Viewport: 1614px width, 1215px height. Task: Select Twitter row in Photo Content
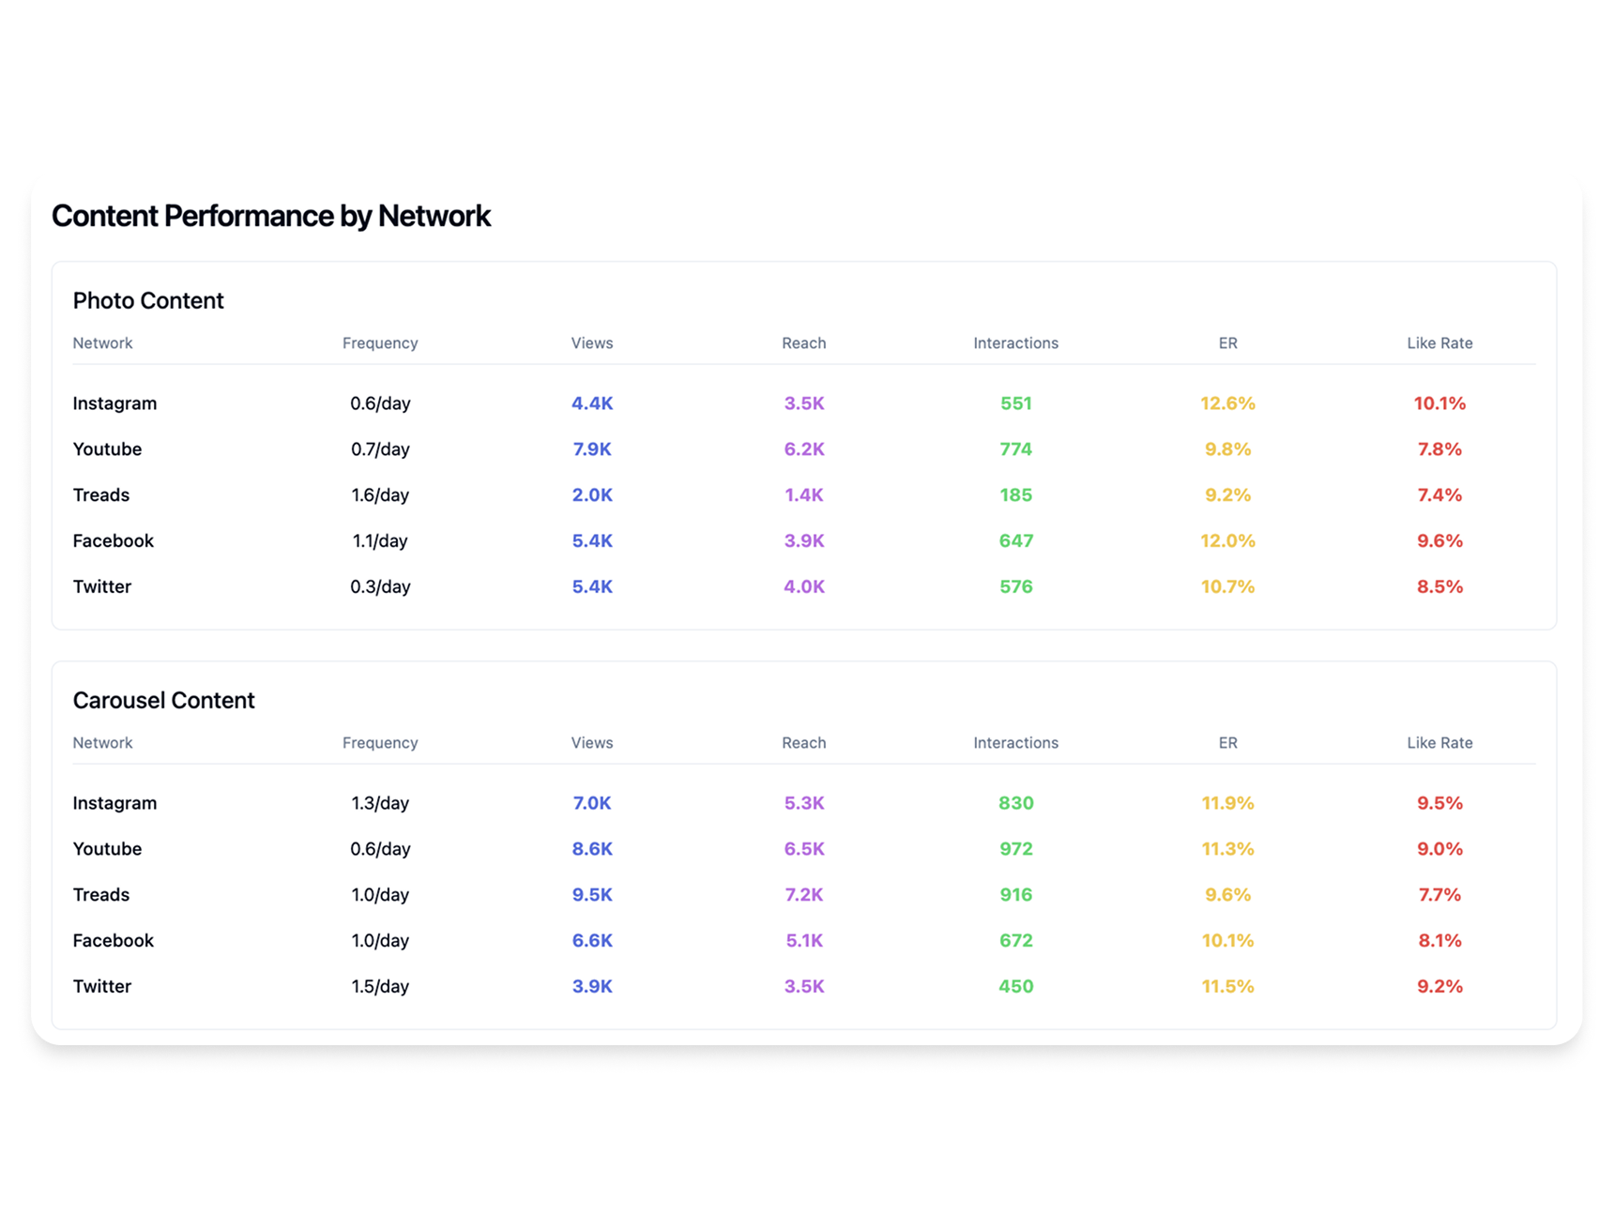(x=101, y=587)
